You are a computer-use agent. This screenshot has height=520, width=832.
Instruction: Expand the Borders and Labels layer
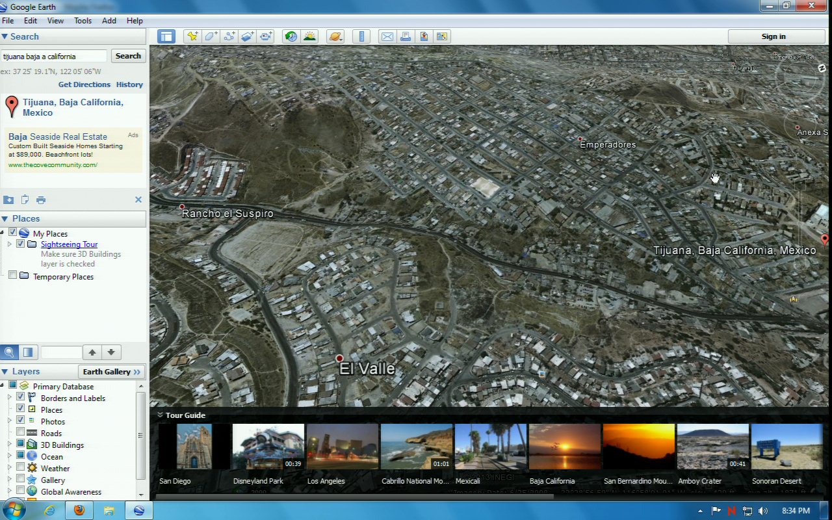click(x=10, y=398)
